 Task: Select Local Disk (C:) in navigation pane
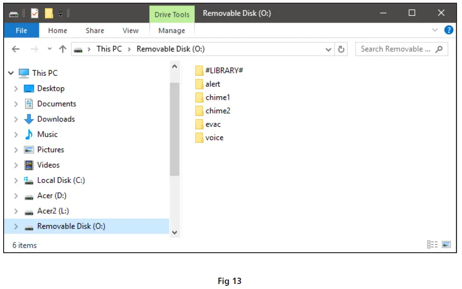61,181
